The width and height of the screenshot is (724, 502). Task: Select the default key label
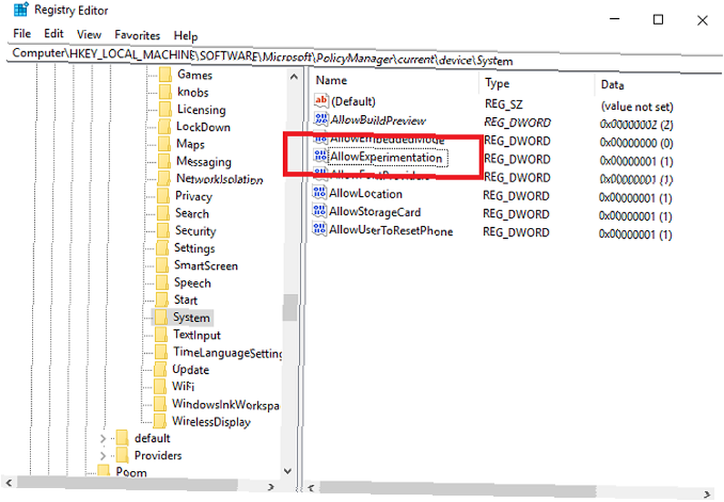(x=152, y=438)
